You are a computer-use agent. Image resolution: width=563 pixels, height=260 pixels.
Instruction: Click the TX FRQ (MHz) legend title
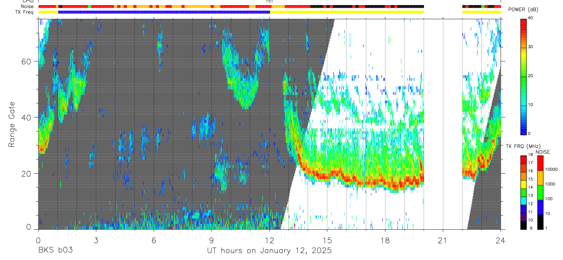[523, 146]
